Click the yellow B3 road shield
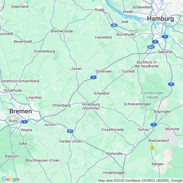The image size is (183, 183). (152, 148)
